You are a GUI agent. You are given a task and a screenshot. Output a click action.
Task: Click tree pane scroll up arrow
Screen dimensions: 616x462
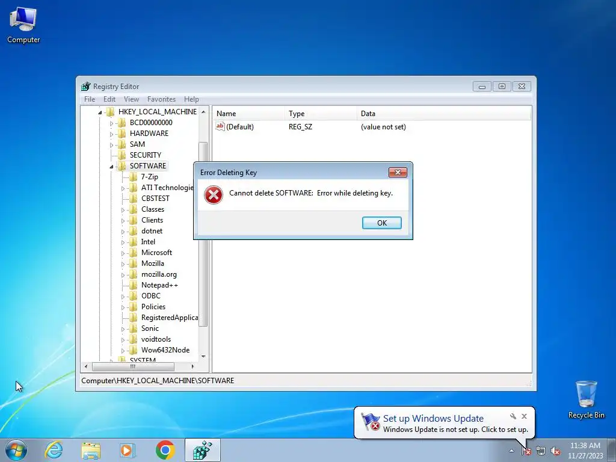(203, 112)
